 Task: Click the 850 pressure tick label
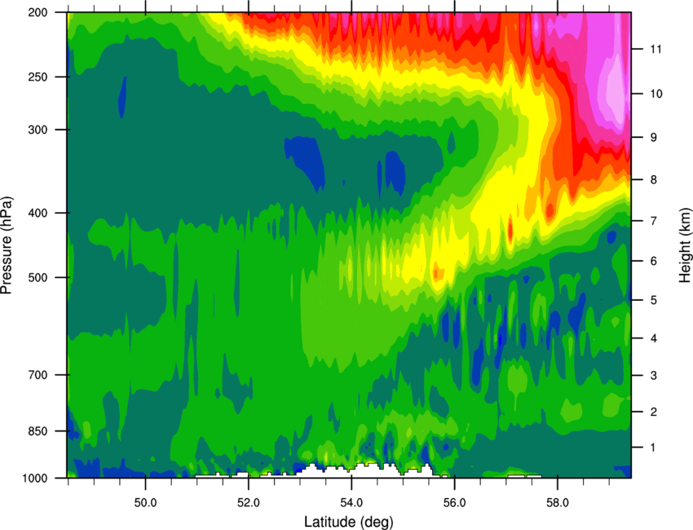[38, 431]
